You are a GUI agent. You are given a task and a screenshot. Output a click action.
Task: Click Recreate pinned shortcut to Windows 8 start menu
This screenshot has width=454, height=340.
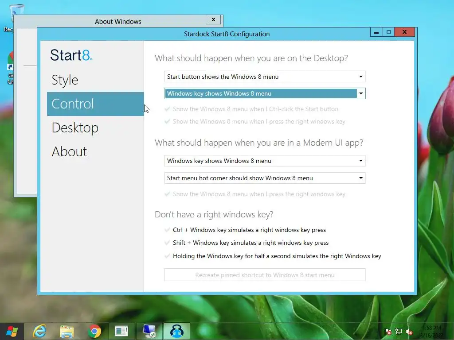coord(265,275)
